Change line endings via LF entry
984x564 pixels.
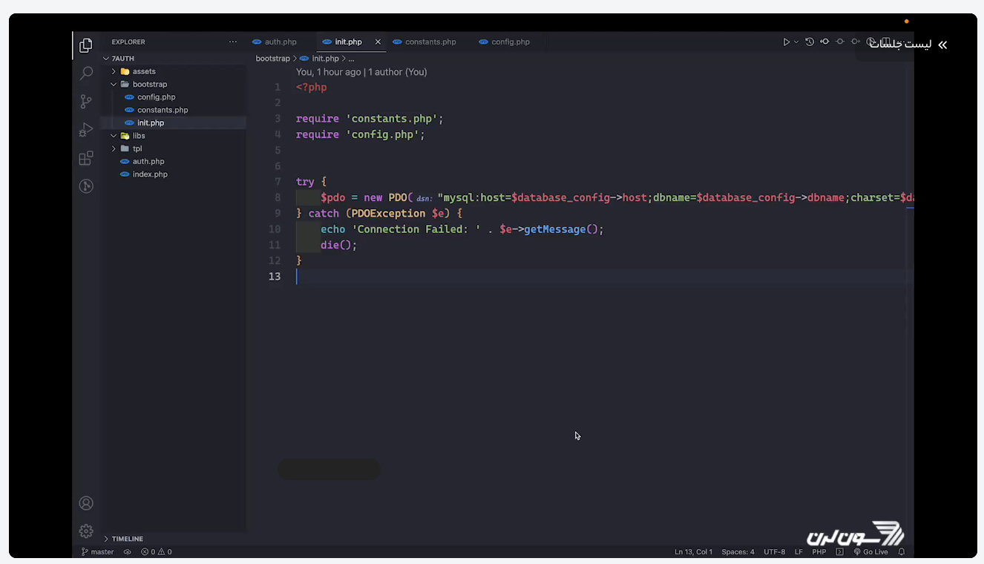(x=798, y=552)
